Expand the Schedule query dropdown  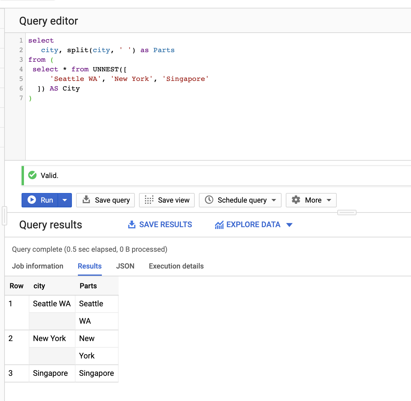pos(274,200)
